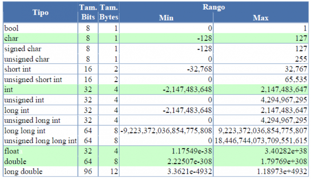Select the unsigned char max value 255

coord(301,59)
